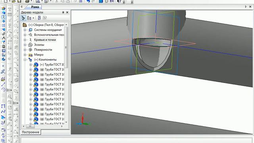Click the tab scroll left arrow
Screen dimensions: 254x143
point(21,7)
